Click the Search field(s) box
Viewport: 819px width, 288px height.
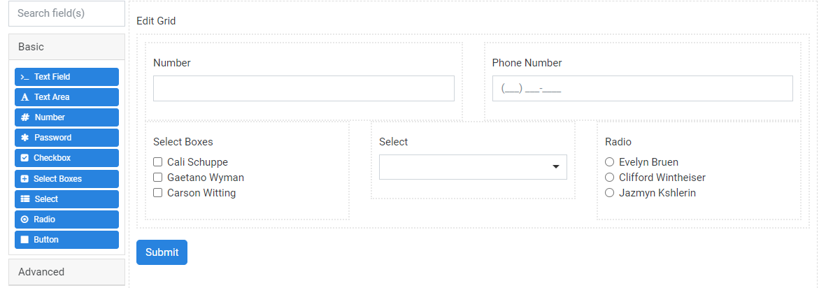coord(67,13)
